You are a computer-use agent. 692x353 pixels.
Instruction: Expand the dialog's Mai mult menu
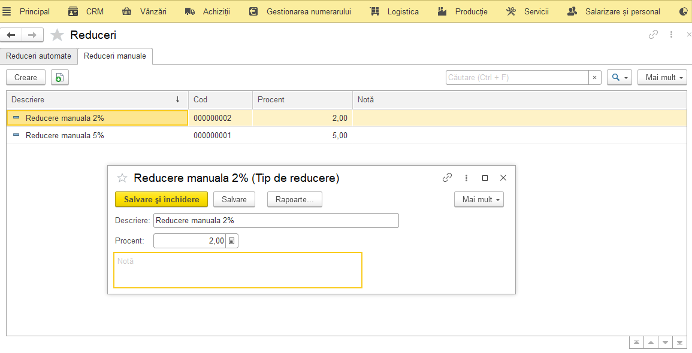(x=479, y=199)
